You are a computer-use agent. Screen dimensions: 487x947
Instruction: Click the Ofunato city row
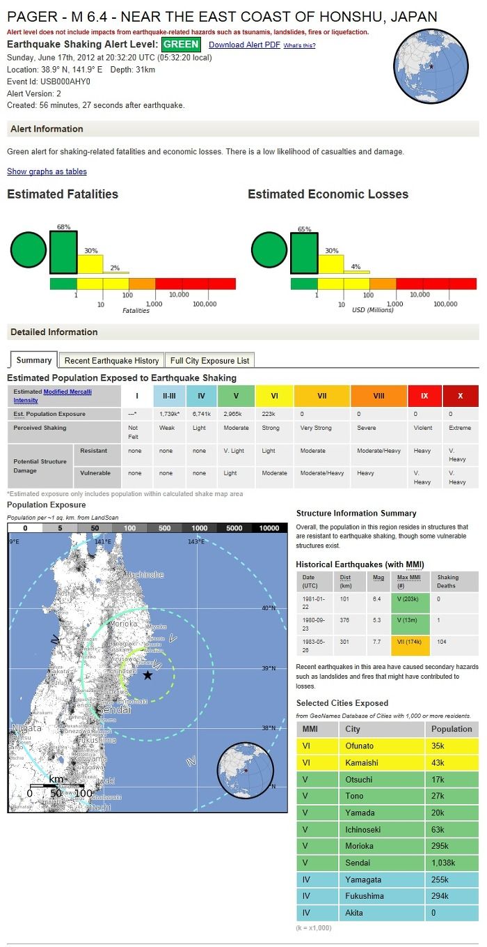coord(388,746)
